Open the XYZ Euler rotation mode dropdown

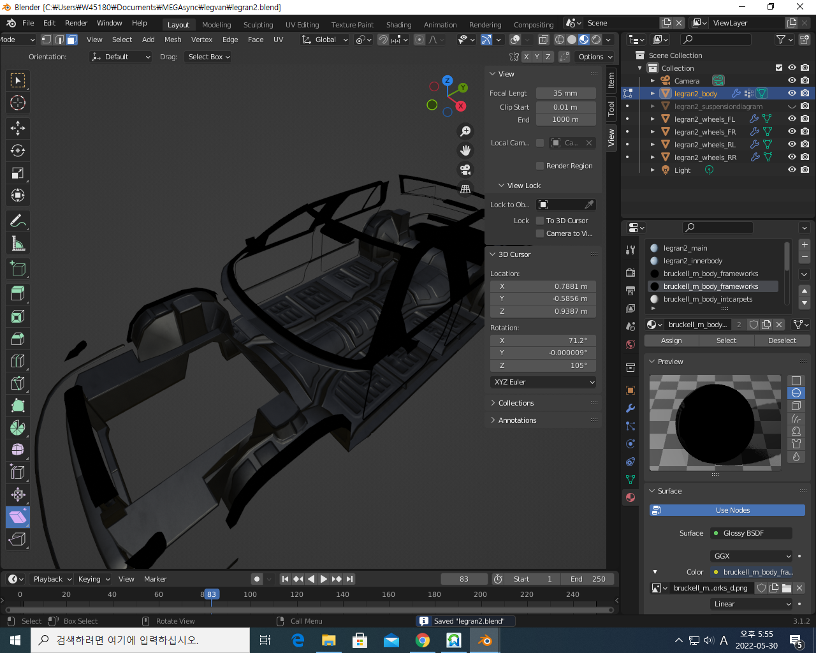pos(544,382)
